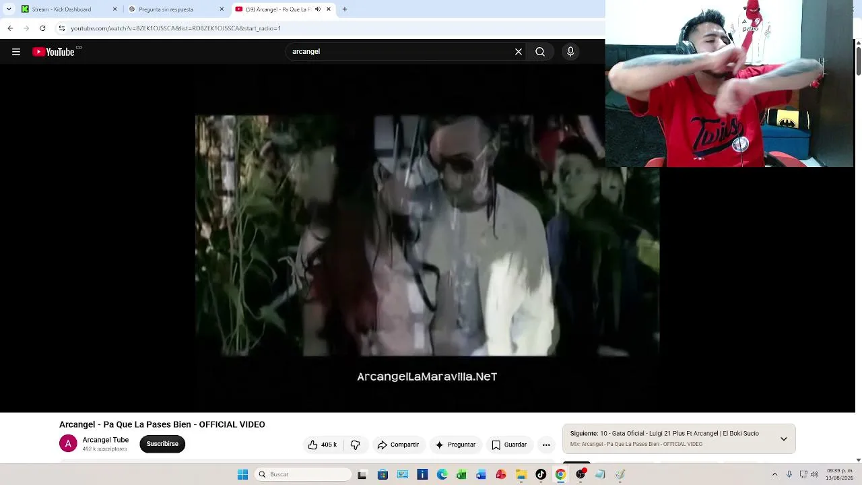Click the taskbar microphone tray icon
The height and width of the screenshot is (485, 862).
tap(789, 475)
